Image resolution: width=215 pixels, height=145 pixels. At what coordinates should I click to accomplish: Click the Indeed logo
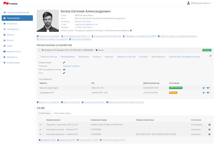tap(11, 3)
